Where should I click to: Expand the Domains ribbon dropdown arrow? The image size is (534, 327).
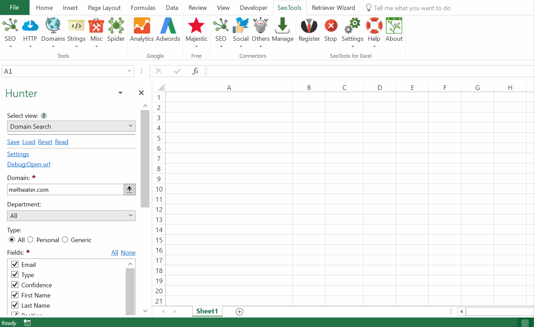(53, 47)
